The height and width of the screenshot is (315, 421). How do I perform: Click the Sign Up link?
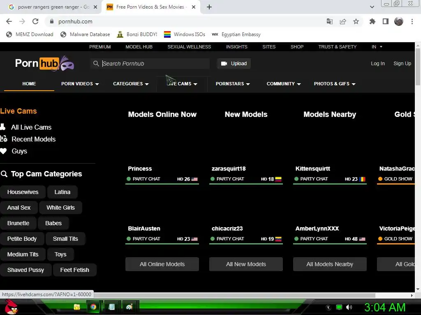(402, 64)
